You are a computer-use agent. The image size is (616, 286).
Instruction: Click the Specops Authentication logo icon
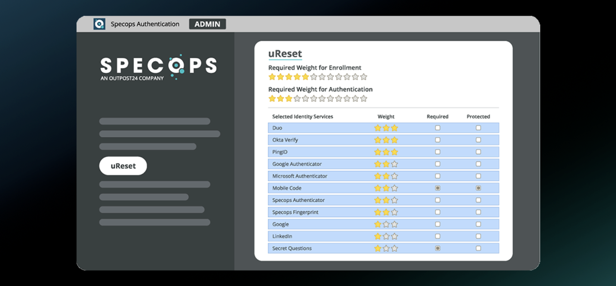pyautogui.click(x=99, y=24)
